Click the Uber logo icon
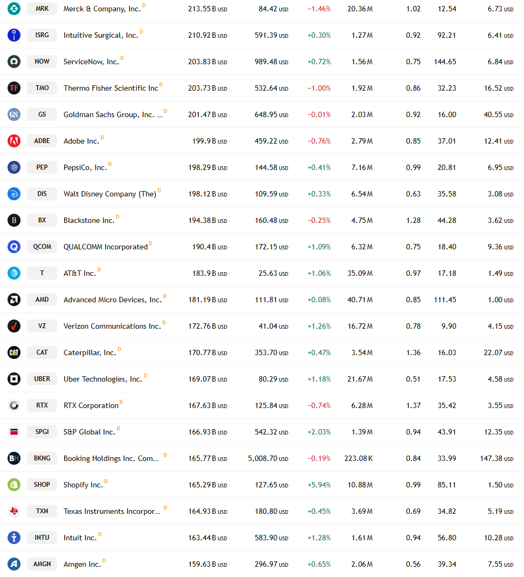This screenshot has width=524, height=577. click(14, 379)
